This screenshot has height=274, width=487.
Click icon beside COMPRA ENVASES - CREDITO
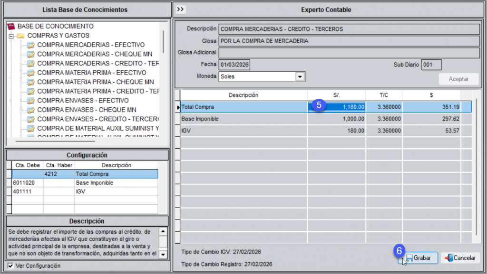(x=30, y=120)
